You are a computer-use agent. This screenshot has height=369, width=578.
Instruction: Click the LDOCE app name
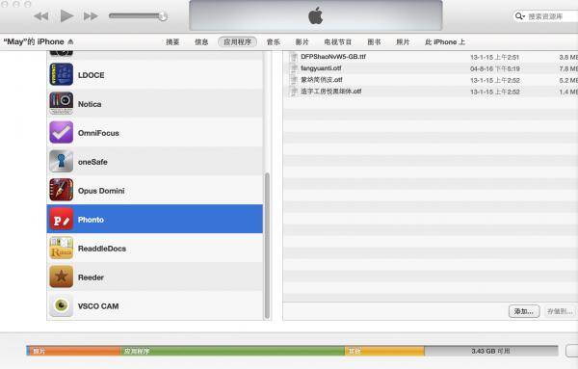tap(92, 75)
